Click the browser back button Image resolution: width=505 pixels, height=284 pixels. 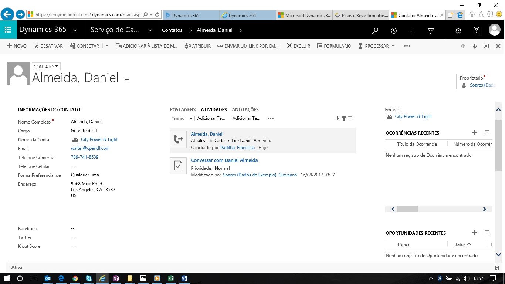point(7,14)
